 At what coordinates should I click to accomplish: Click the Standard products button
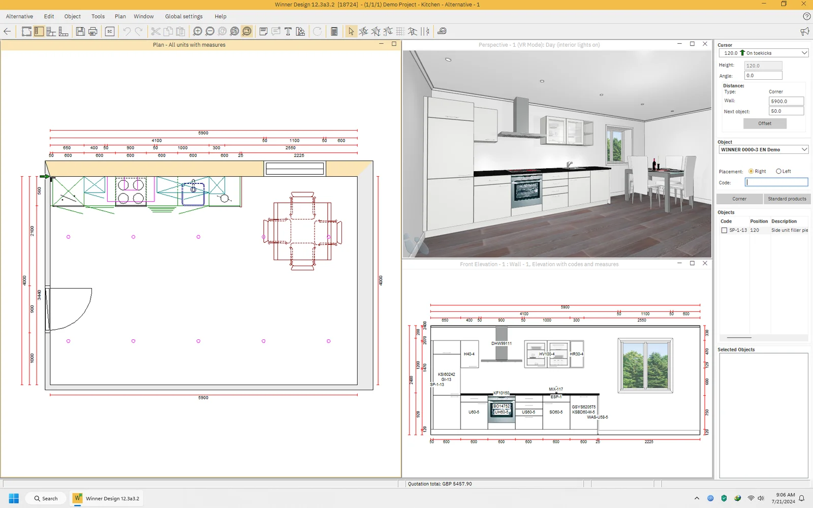[787, 199]
